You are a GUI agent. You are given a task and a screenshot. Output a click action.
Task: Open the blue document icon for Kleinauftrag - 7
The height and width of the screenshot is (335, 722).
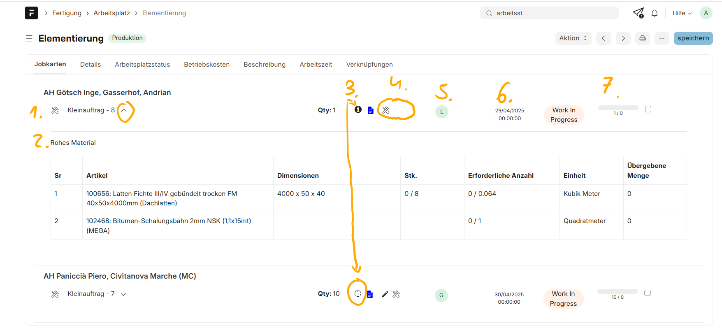point(370,294)
